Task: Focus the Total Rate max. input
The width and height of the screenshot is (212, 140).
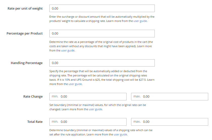Action: click(x=169, y=122)
